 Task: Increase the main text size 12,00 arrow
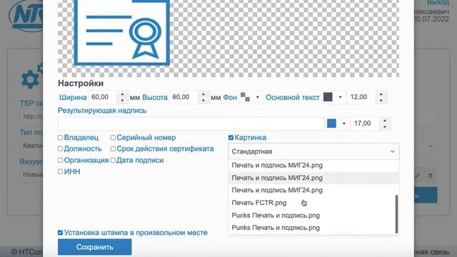point(381,94)
